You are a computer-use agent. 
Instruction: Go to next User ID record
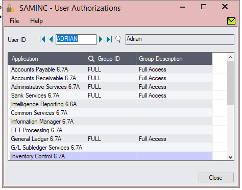coord(101,39)
